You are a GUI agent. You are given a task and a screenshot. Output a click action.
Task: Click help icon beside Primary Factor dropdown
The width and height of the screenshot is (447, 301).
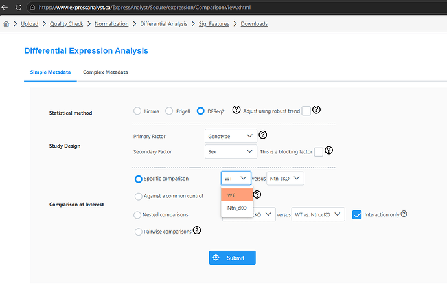click(x=263, y=135)
